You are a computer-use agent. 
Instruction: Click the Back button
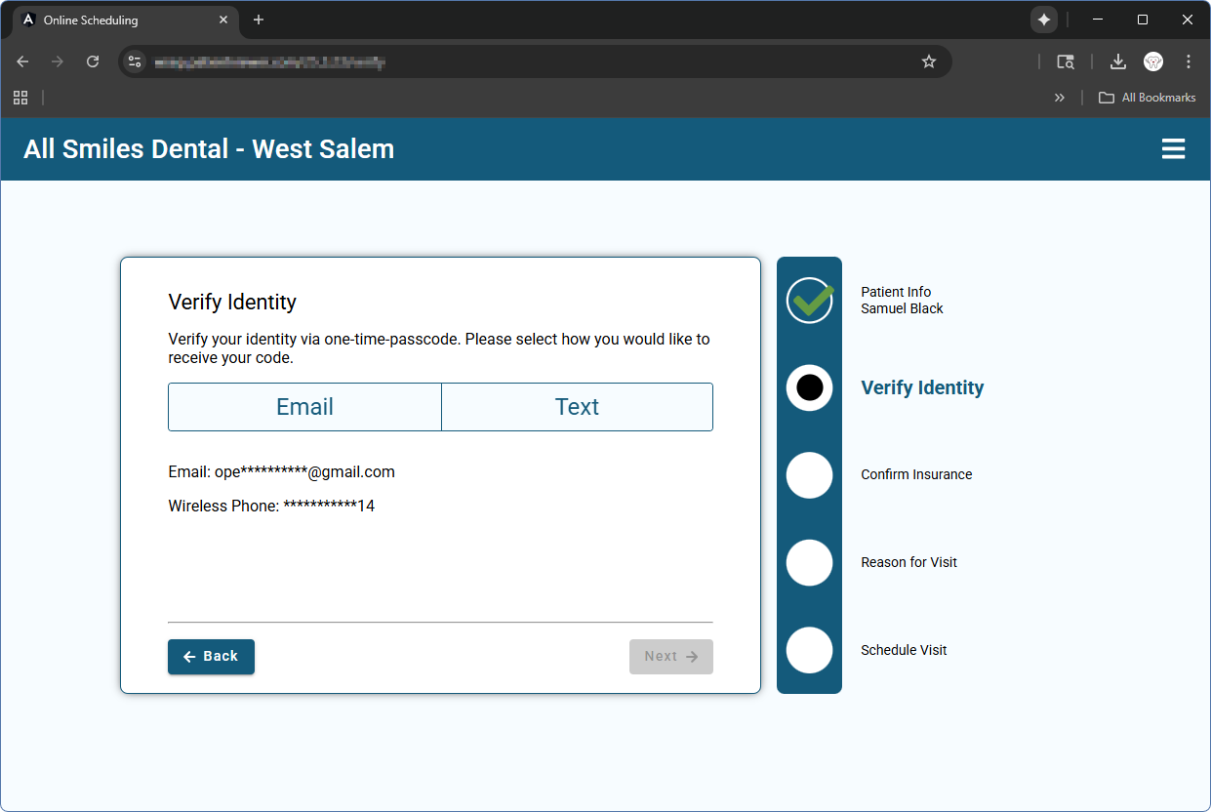[211, 657]
